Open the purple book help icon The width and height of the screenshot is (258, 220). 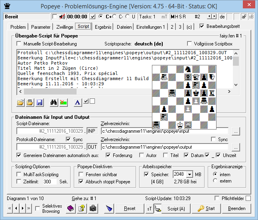(71, 208)
